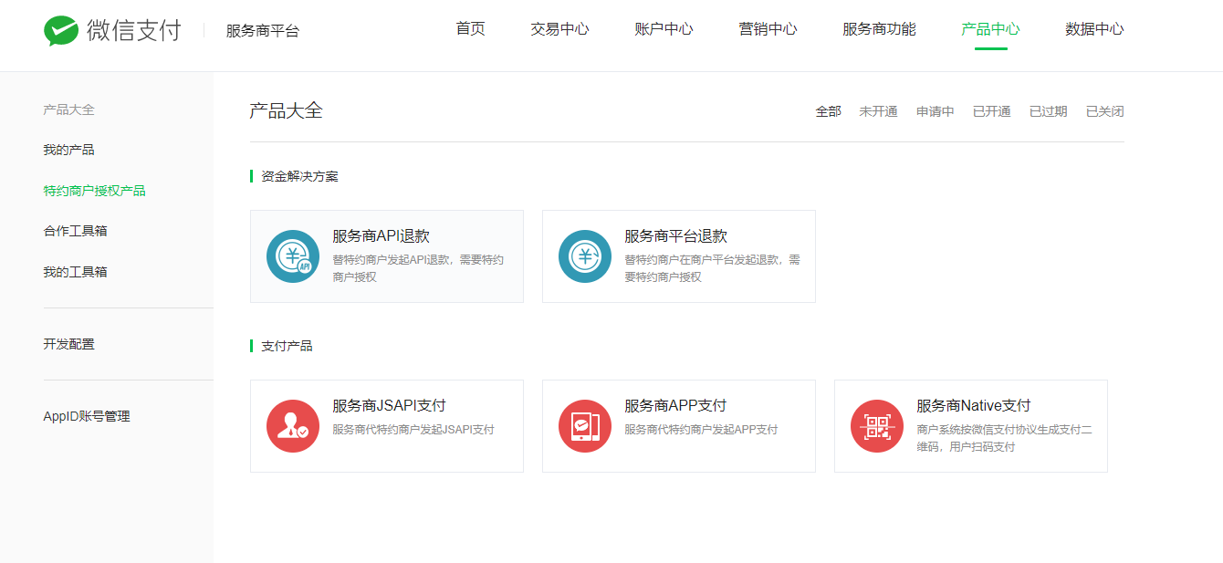
Task: Show 已开通 products only
Action: pyautogui.click(x=992, y=111)
